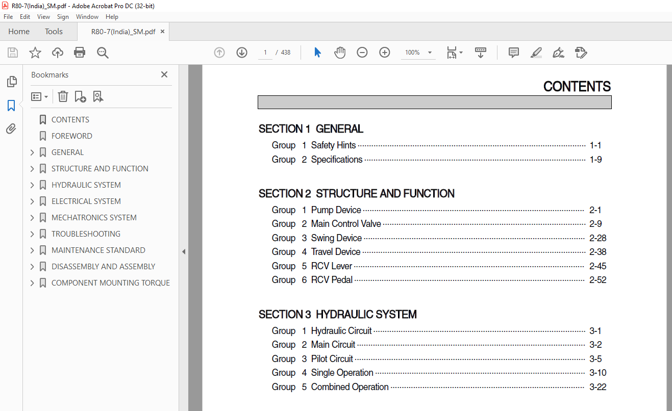Find the current bookmark icon
The width and height of the screenshot is (672, 411).
tap(98, 96)
